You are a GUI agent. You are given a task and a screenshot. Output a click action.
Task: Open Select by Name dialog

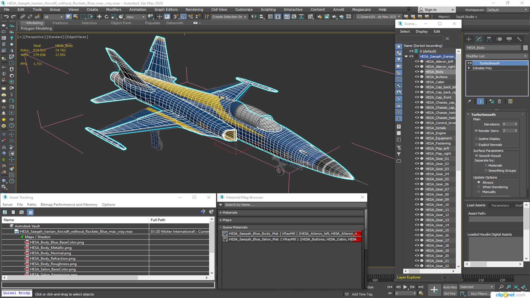click(76, 17)
